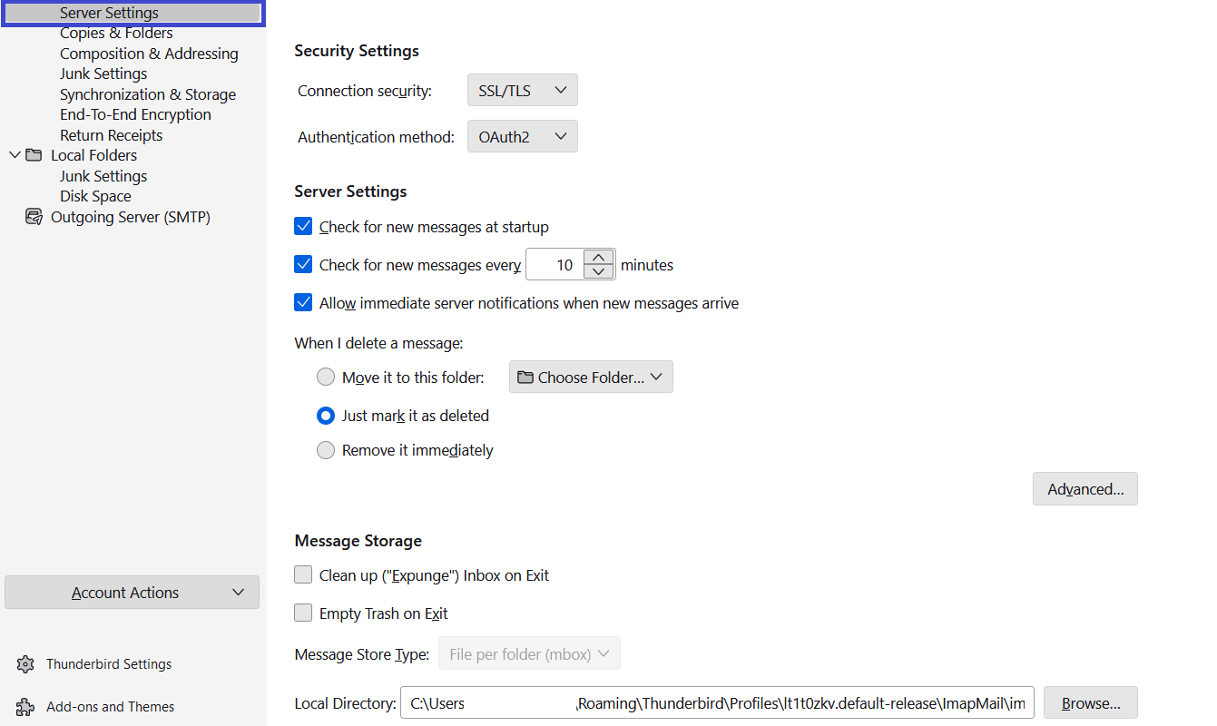Click the folder icon inside Choose Folder button

coord(525,376)
